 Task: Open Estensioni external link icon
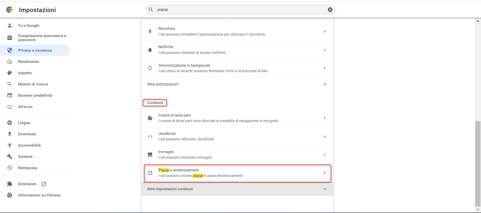(x=44, y=184)
